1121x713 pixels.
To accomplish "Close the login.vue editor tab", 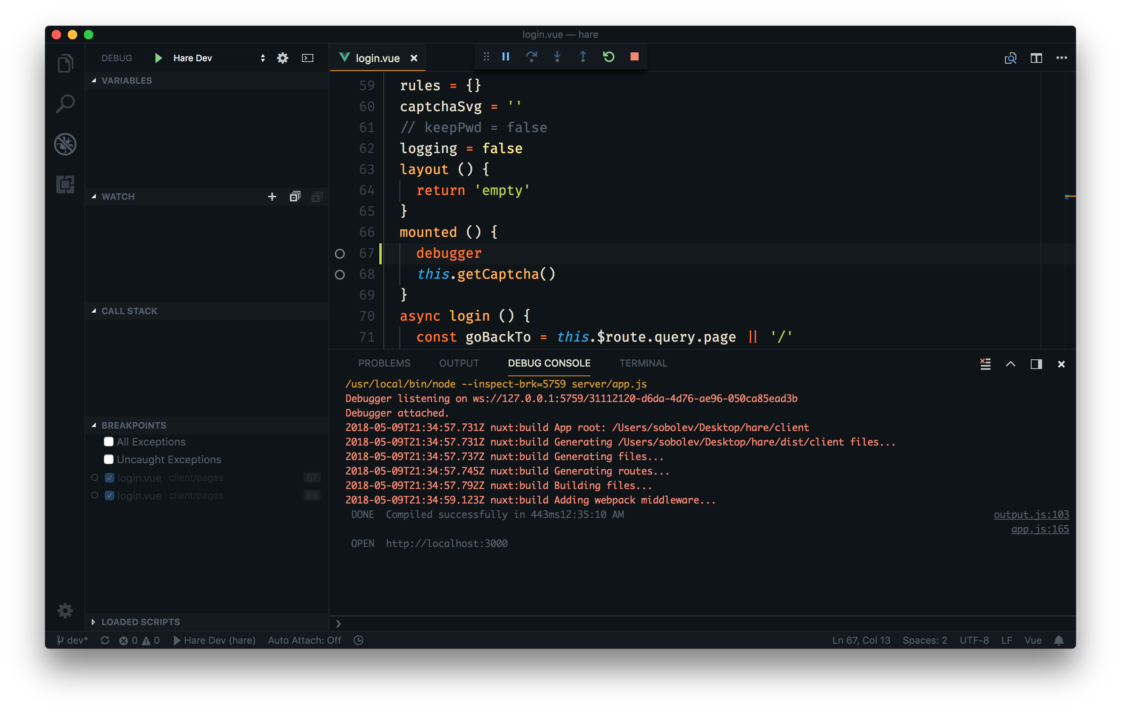I will pyautogui.click(x=414, y=58).
